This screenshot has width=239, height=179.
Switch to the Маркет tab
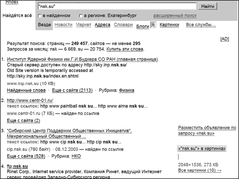point(84,25)
